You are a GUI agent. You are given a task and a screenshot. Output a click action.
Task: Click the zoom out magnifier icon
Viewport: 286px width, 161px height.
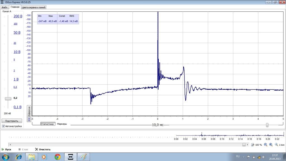point(266,145)
